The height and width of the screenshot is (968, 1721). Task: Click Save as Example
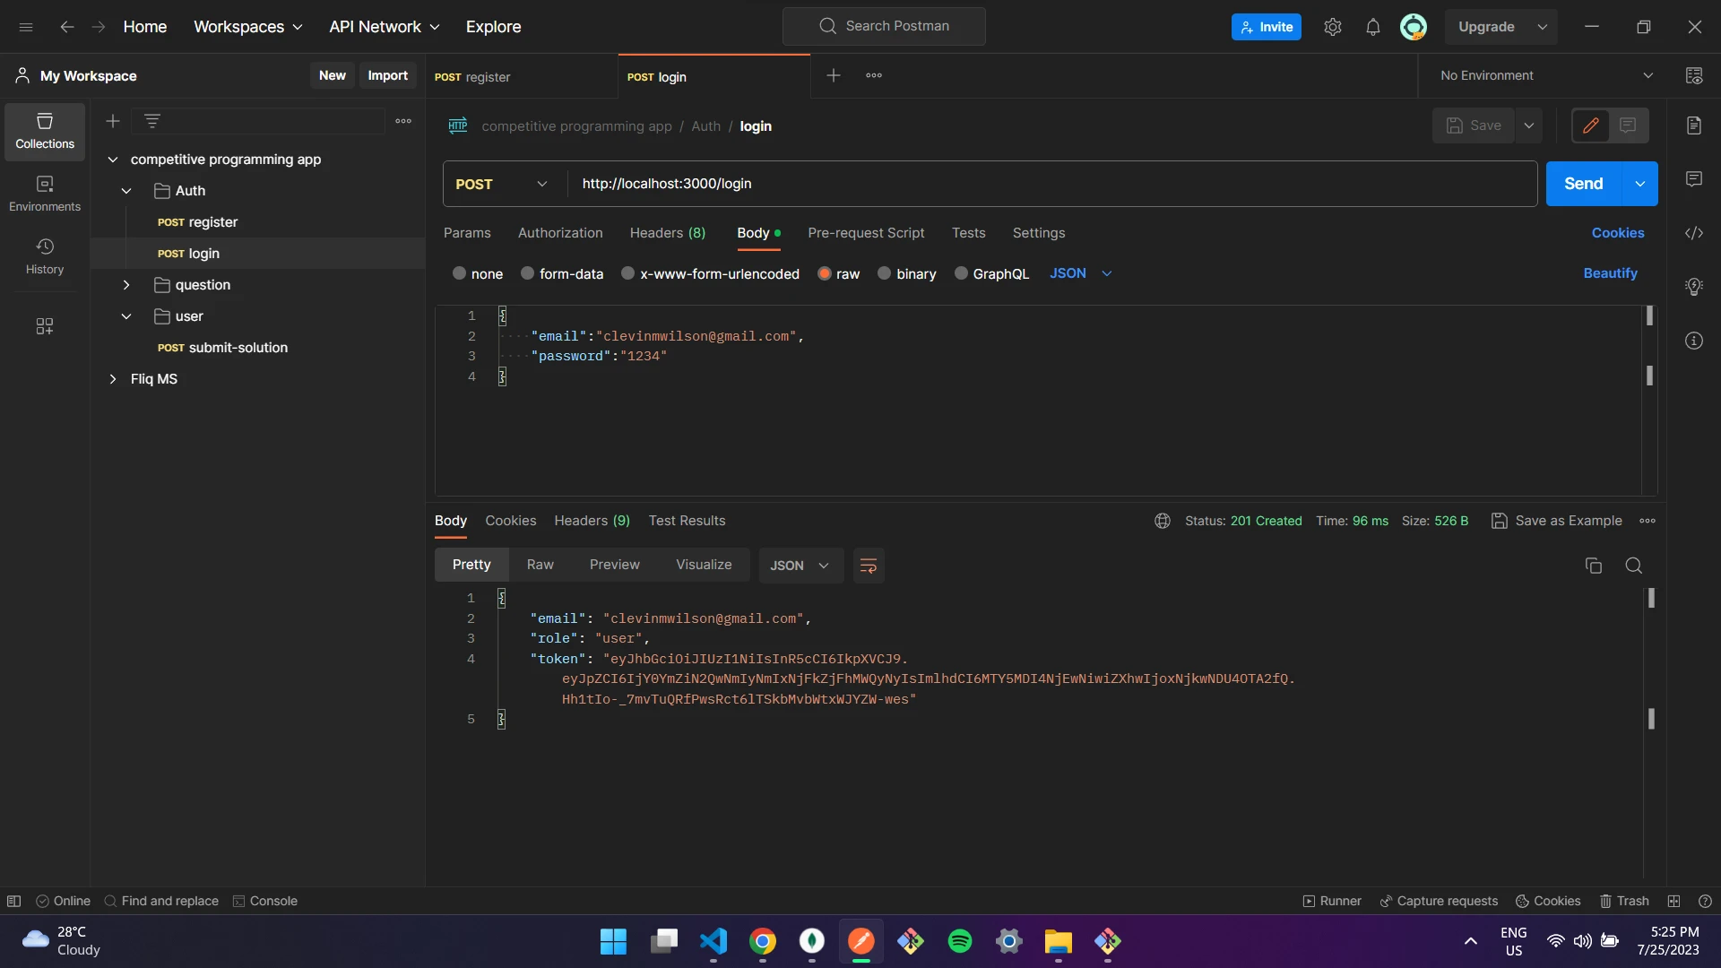[1557, 521]
